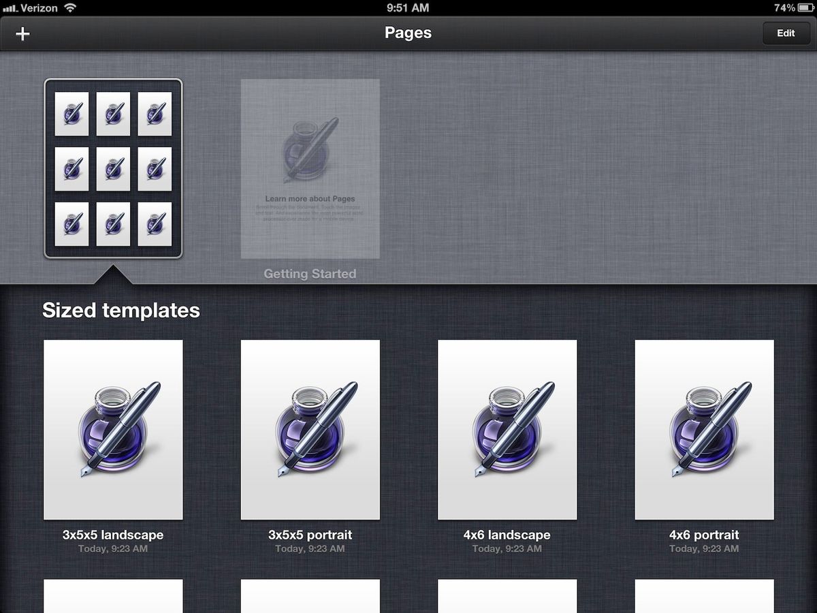The width and height of the screenshot is (817, 613).
Task: Collapse the Sized templates folder by tapping its icon
Action: click(113, 169)
